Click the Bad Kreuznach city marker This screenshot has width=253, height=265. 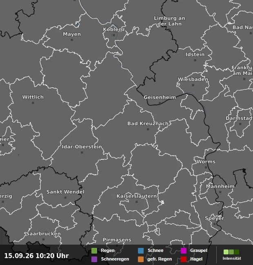coord(148,129)
